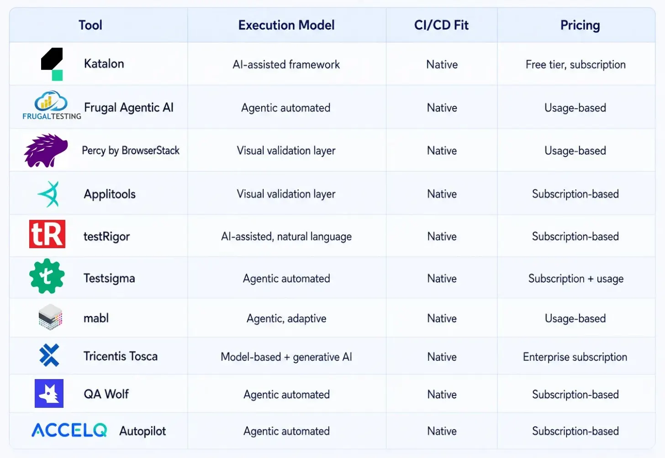Click the mabl cube logo

coord(50,317)
